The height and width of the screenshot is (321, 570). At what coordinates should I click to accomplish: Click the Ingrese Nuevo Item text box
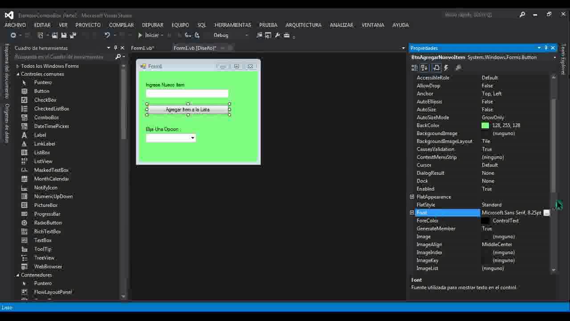187,93
